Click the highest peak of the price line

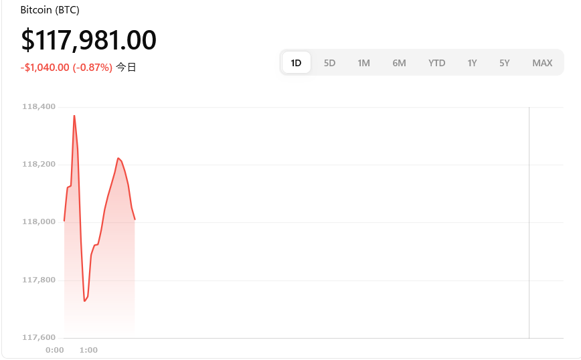pyautogui.click(x=74, y=116)
